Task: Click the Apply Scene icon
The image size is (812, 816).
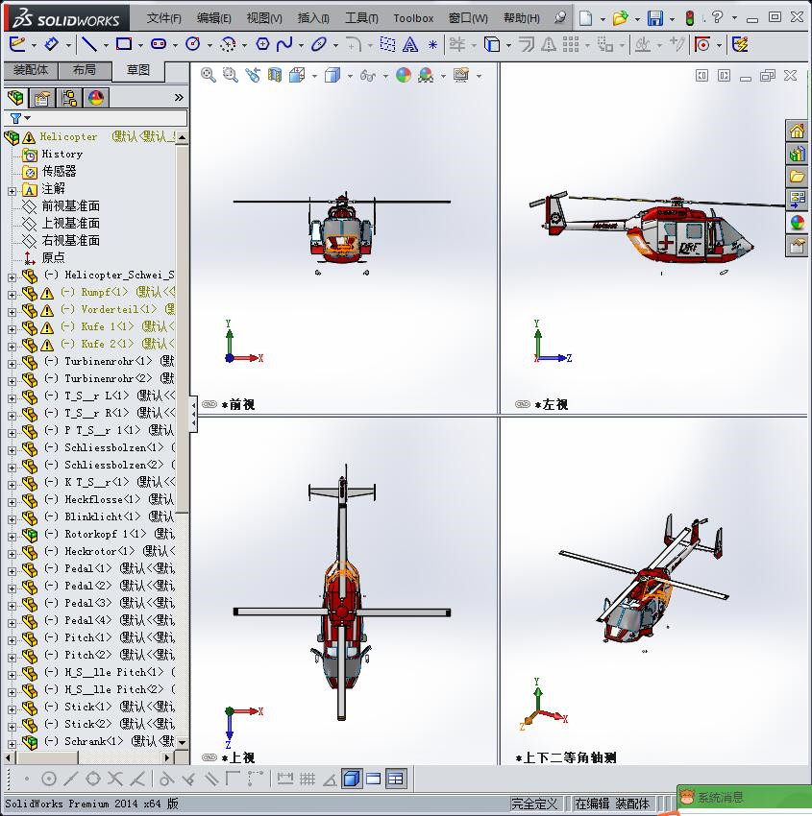Action: pos(426,76)
